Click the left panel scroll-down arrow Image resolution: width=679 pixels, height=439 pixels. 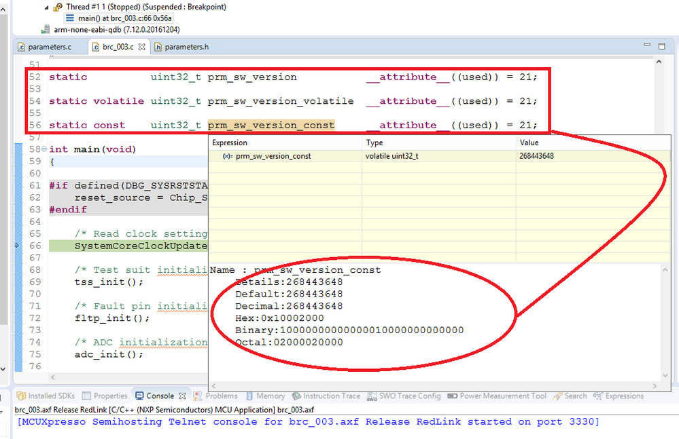coord(3,368)
